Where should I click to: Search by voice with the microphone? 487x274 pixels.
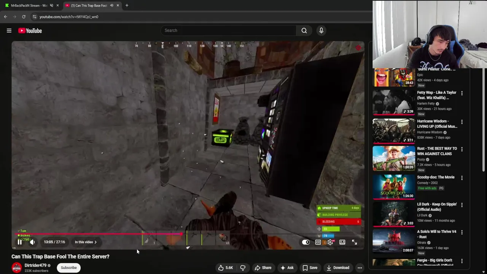321,30
